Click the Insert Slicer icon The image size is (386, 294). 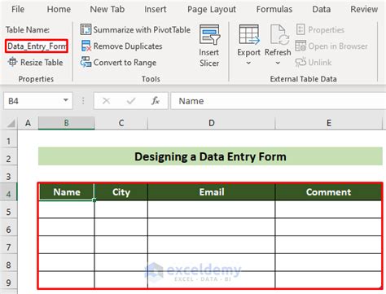(209, 34)
